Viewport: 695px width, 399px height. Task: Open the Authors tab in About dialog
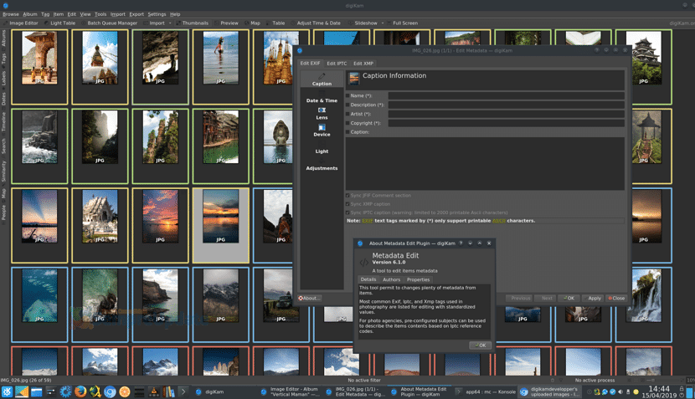click(x=391, y=280)
